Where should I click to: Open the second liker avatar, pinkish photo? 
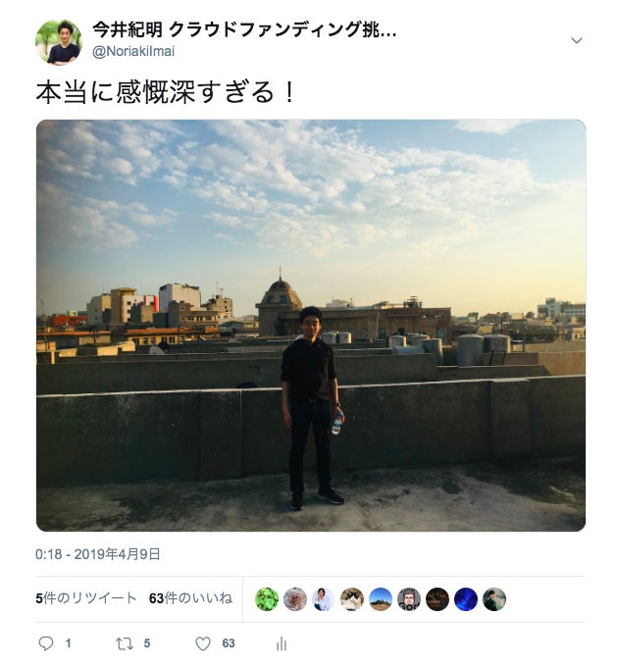click(295, 599)
